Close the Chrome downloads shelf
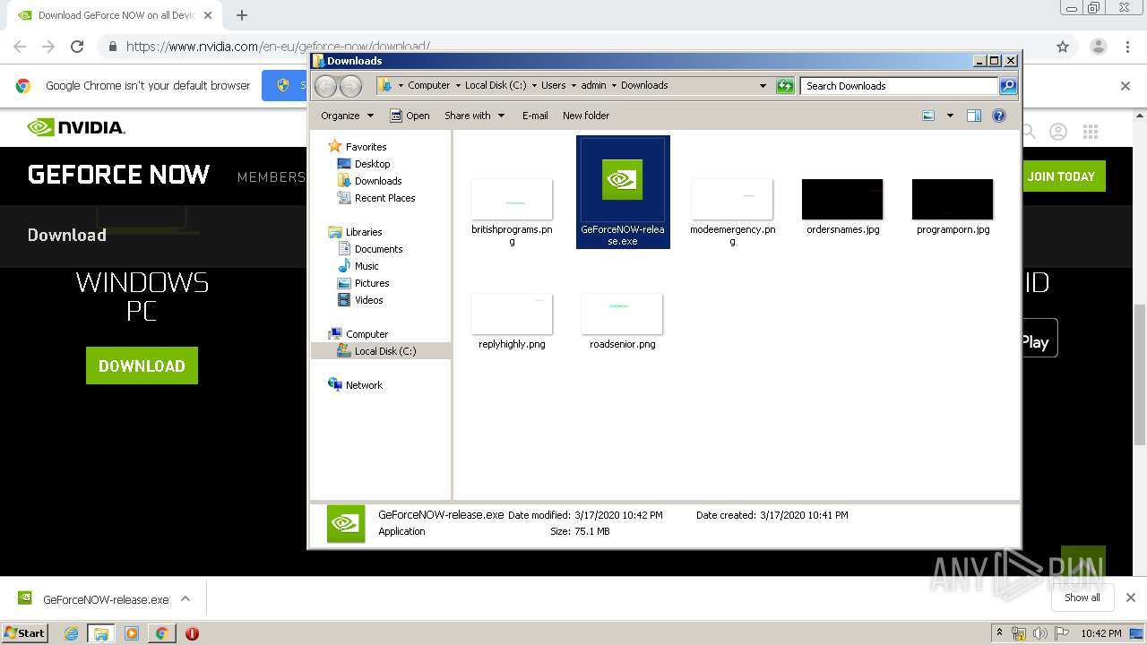The width and height of the screenshot is (1147, 645). [1130, 598]
